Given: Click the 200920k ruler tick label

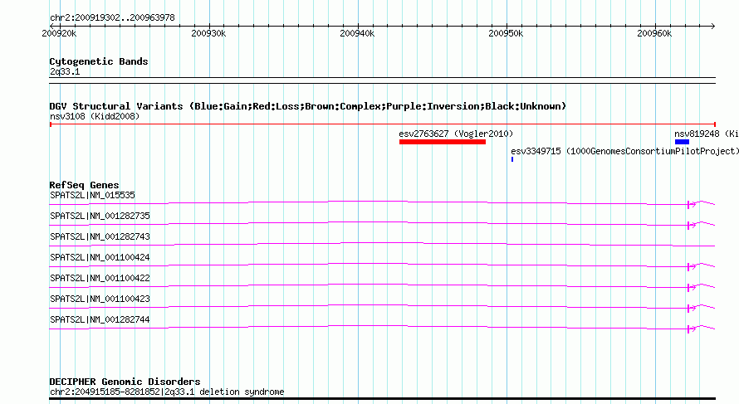Looking at the screenshot, I should [59, 33].
